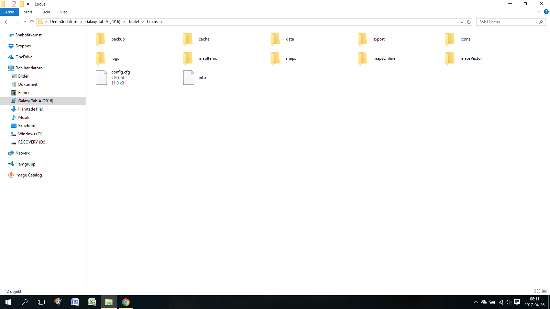The image size is (550, 309).
Task: Navigate to Tablet in the breadcrumb
Action: click(134, 22)
